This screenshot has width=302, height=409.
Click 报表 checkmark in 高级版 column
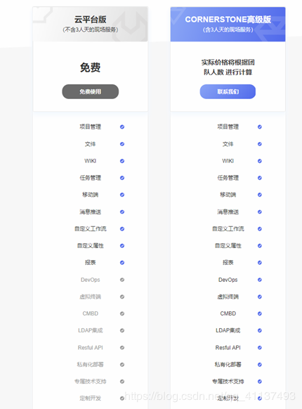coord(259,263)
